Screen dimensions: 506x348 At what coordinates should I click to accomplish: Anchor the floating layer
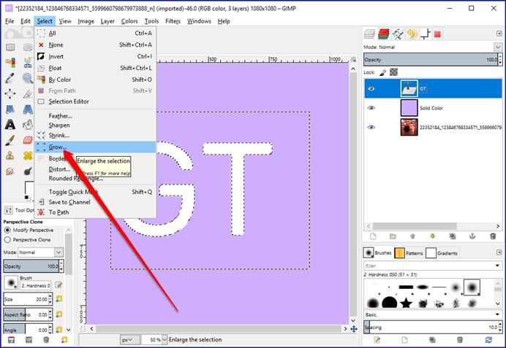472,236
